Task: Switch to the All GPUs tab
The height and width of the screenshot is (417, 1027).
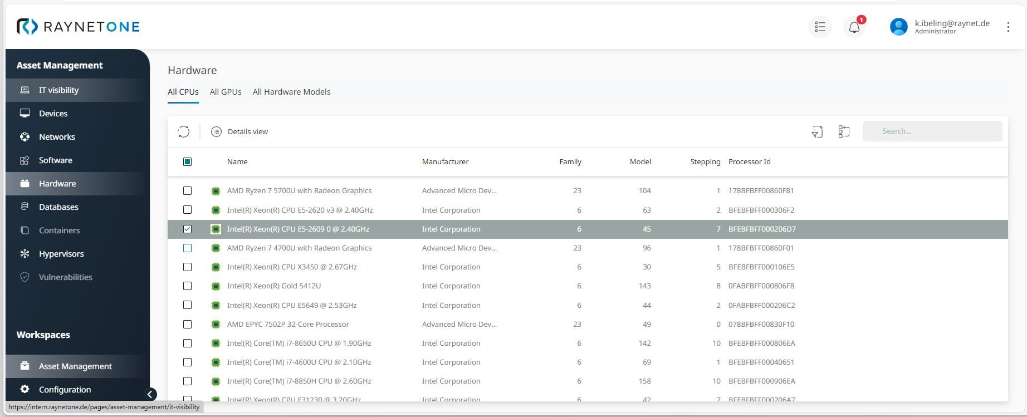Action: (x=226, y=92)
